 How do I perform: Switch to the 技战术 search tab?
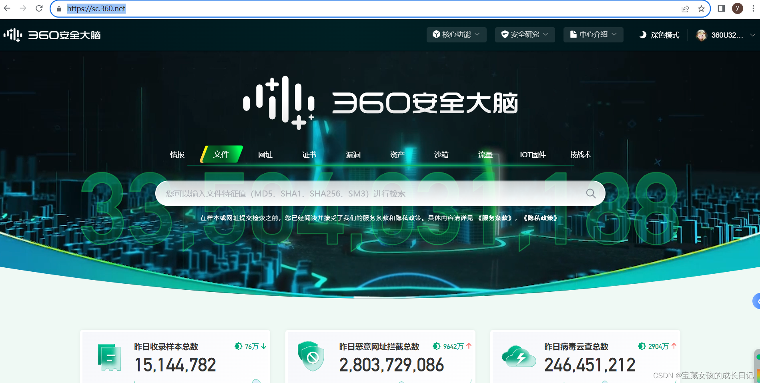click(x=580, y=154)
